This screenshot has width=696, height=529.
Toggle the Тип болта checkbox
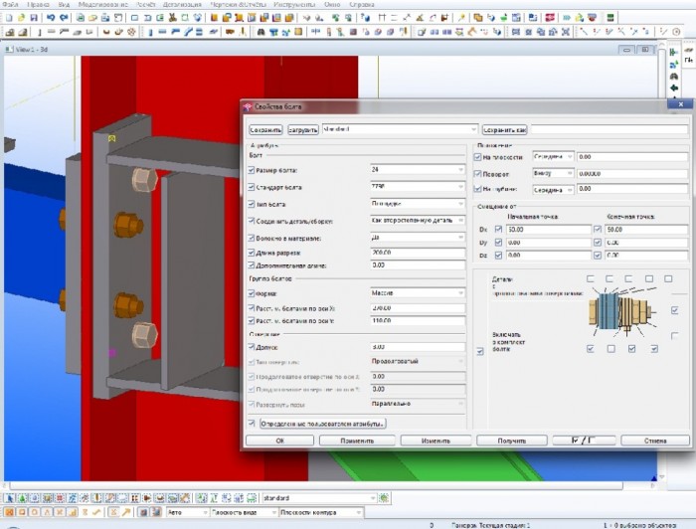pyautogui.click(x=252, y=204)
